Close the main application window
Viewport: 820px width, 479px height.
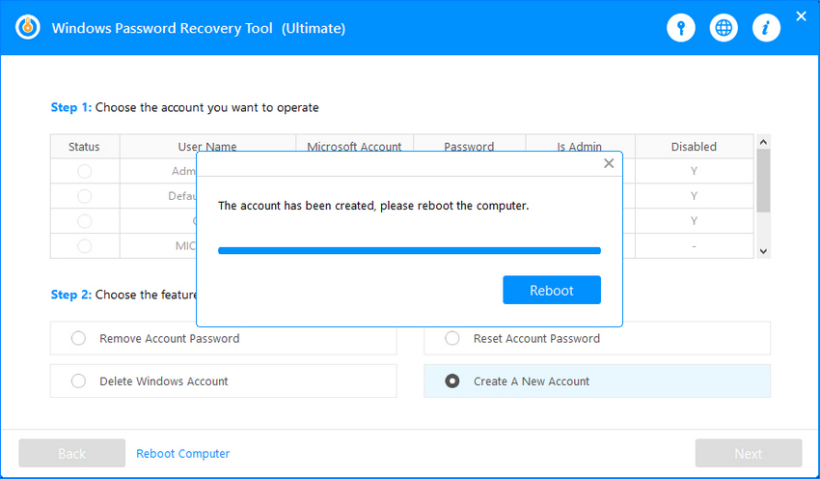pyautogui.click(x=801, y=16)
